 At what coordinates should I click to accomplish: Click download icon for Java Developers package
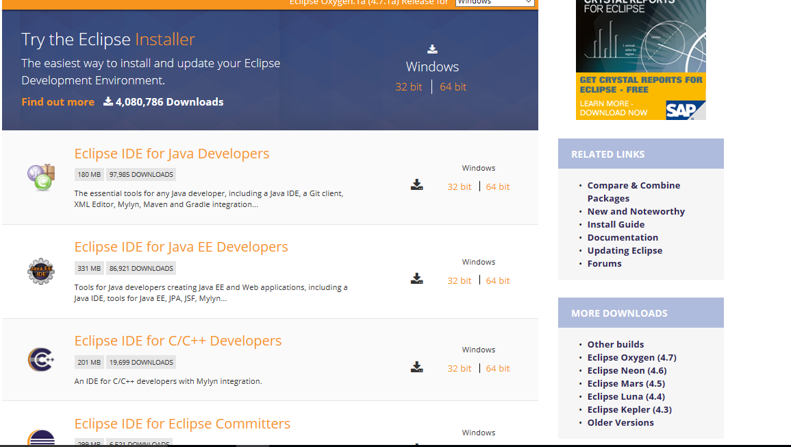tap(416, 185)
